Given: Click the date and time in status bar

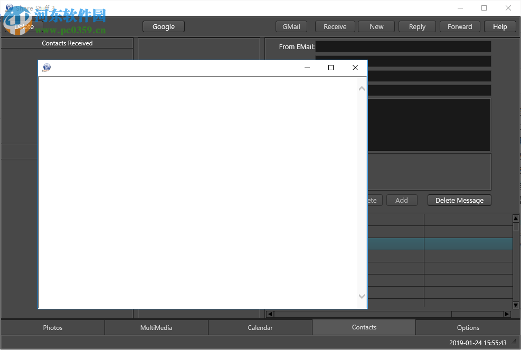Looking at the screenshot, I should (x=478, y=343).
